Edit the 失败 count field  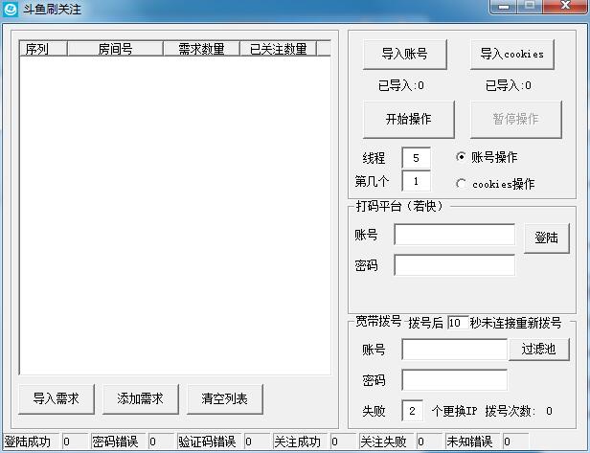413,411
